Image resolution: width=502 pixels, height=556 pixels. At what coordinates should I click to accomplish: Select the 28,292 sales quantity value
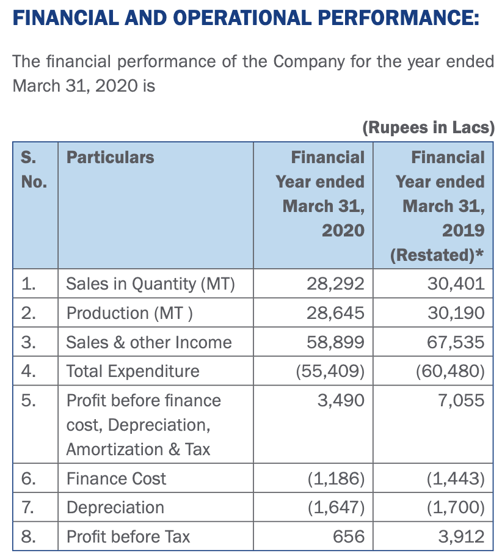point(335,283)
